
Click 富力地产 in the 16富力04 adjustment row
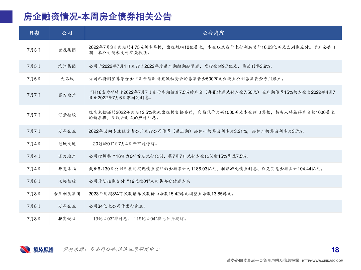coord(67,156)
